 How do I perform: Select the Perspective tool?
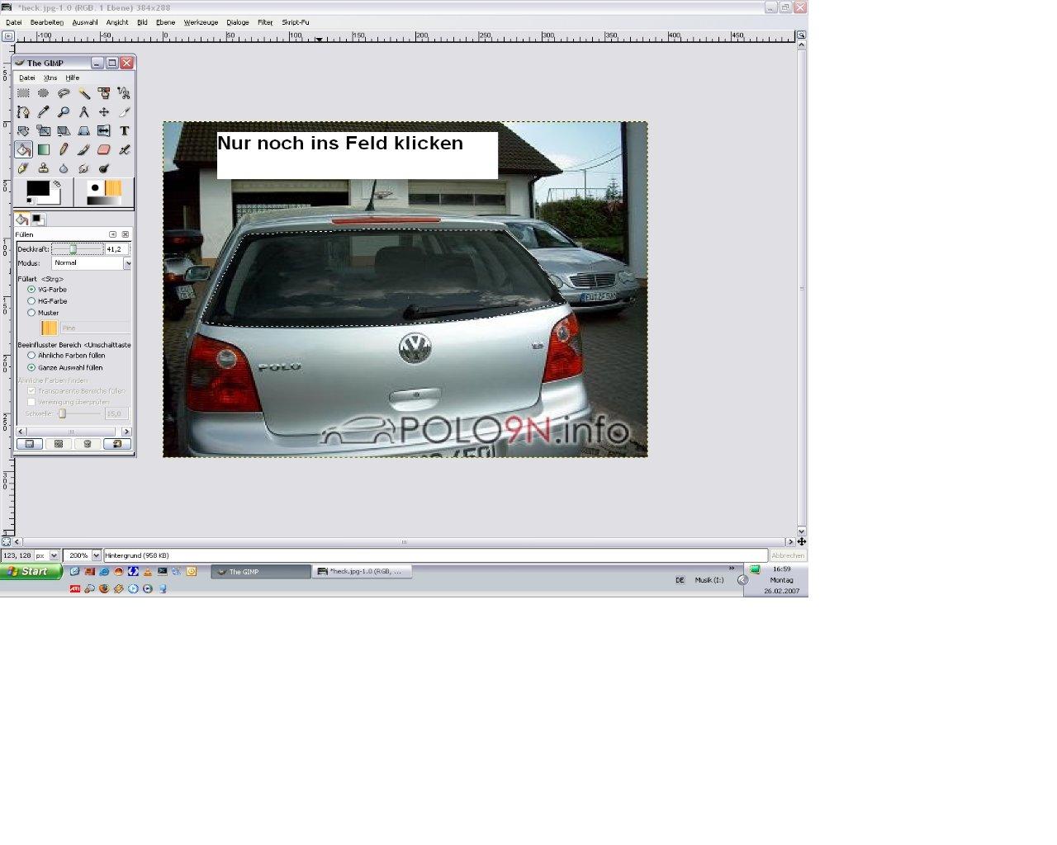[83, 131]
